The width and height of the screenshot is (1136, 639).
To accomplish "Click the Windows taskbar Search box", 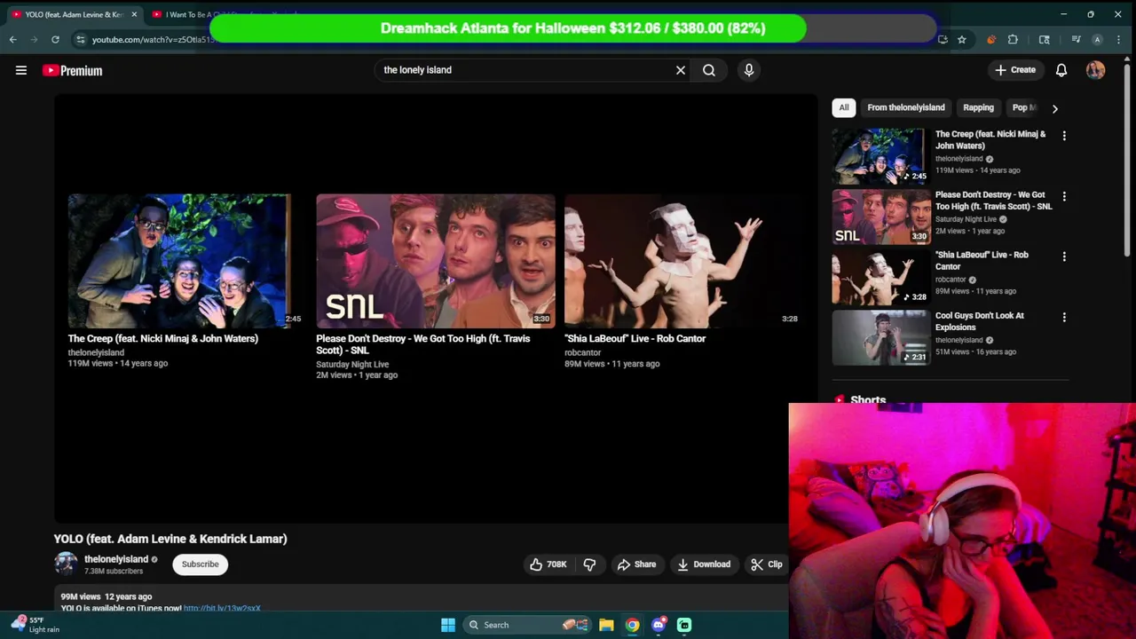I will click(x=526, y=625).
